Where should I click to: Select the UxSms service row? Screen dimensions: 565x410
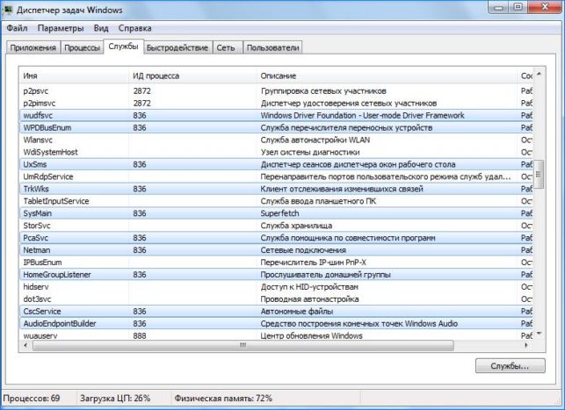276,164
